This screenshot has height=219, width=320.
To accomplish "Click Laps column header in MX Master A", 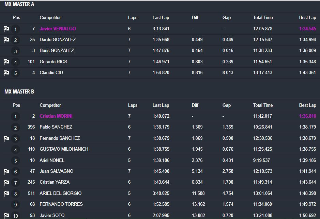I will [133, 17].
